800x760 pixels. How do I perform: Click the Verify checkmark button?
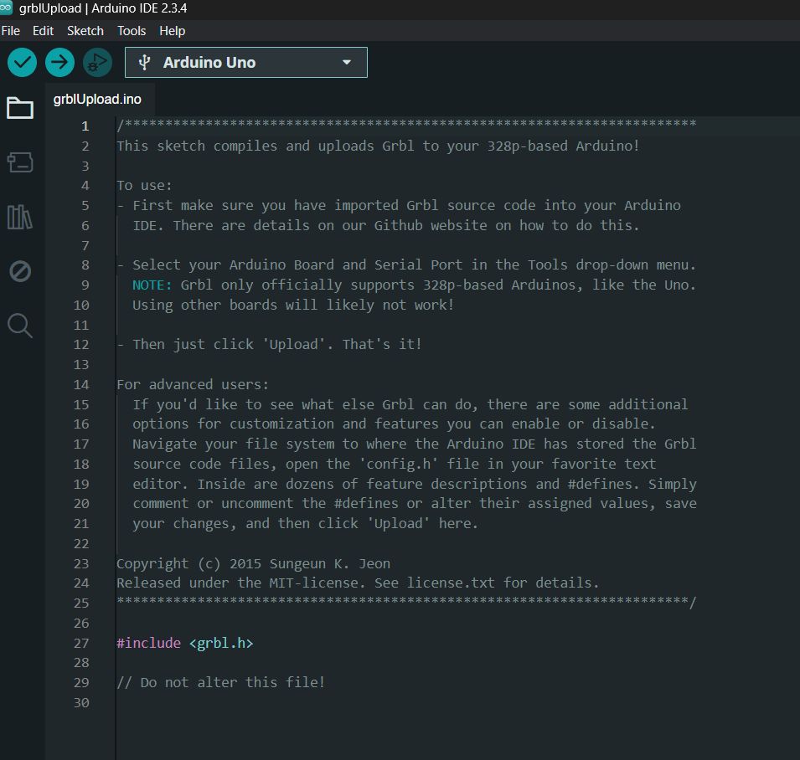click(22, 63)
